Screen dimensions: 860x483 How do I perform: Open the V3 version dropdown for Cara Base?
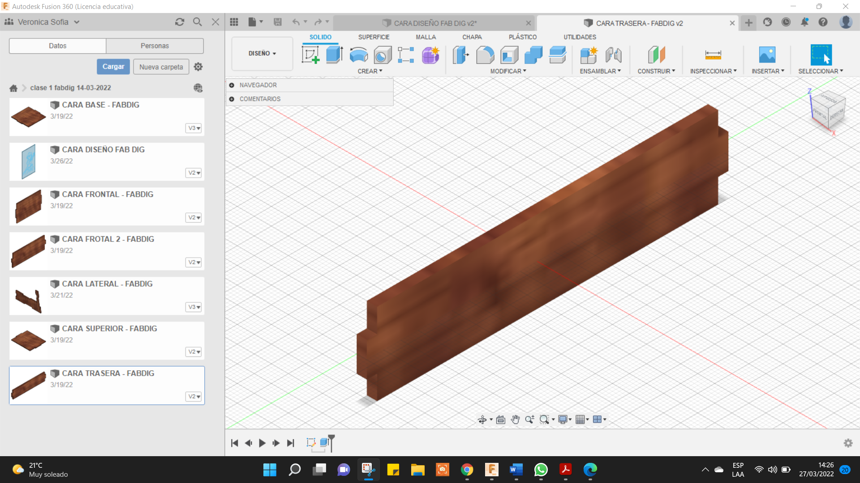point(193,128)
